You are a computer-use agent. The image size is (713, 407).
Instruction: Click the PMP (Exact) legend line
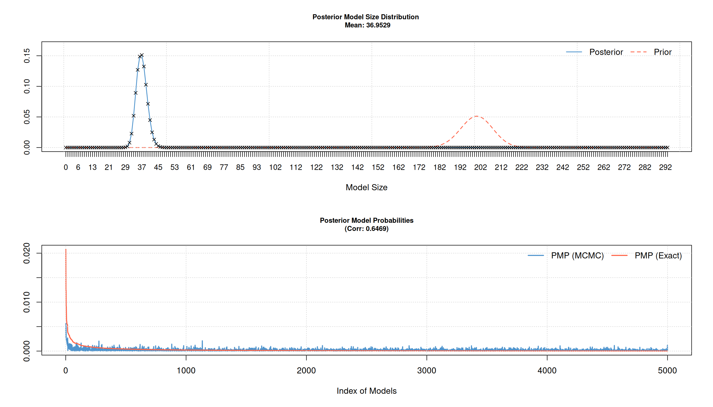click(x=619, y=255)
